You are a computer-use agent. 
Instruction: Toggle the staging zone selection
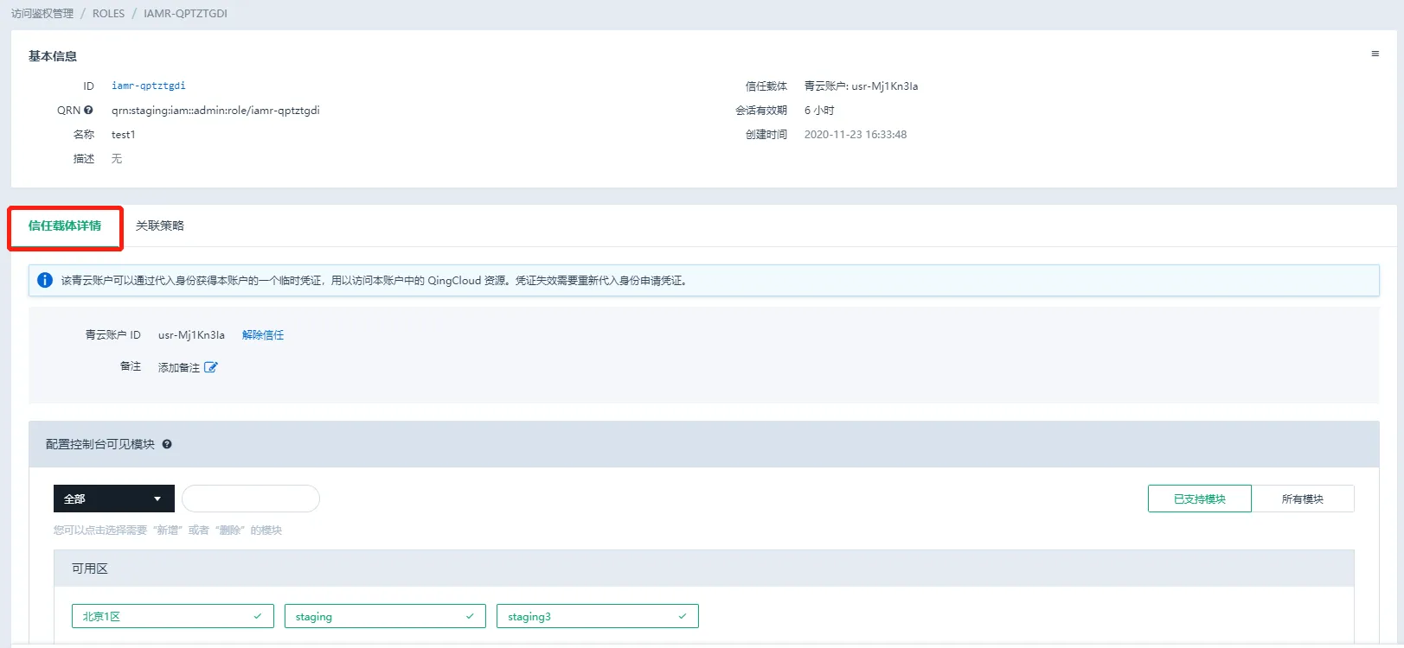385,616
